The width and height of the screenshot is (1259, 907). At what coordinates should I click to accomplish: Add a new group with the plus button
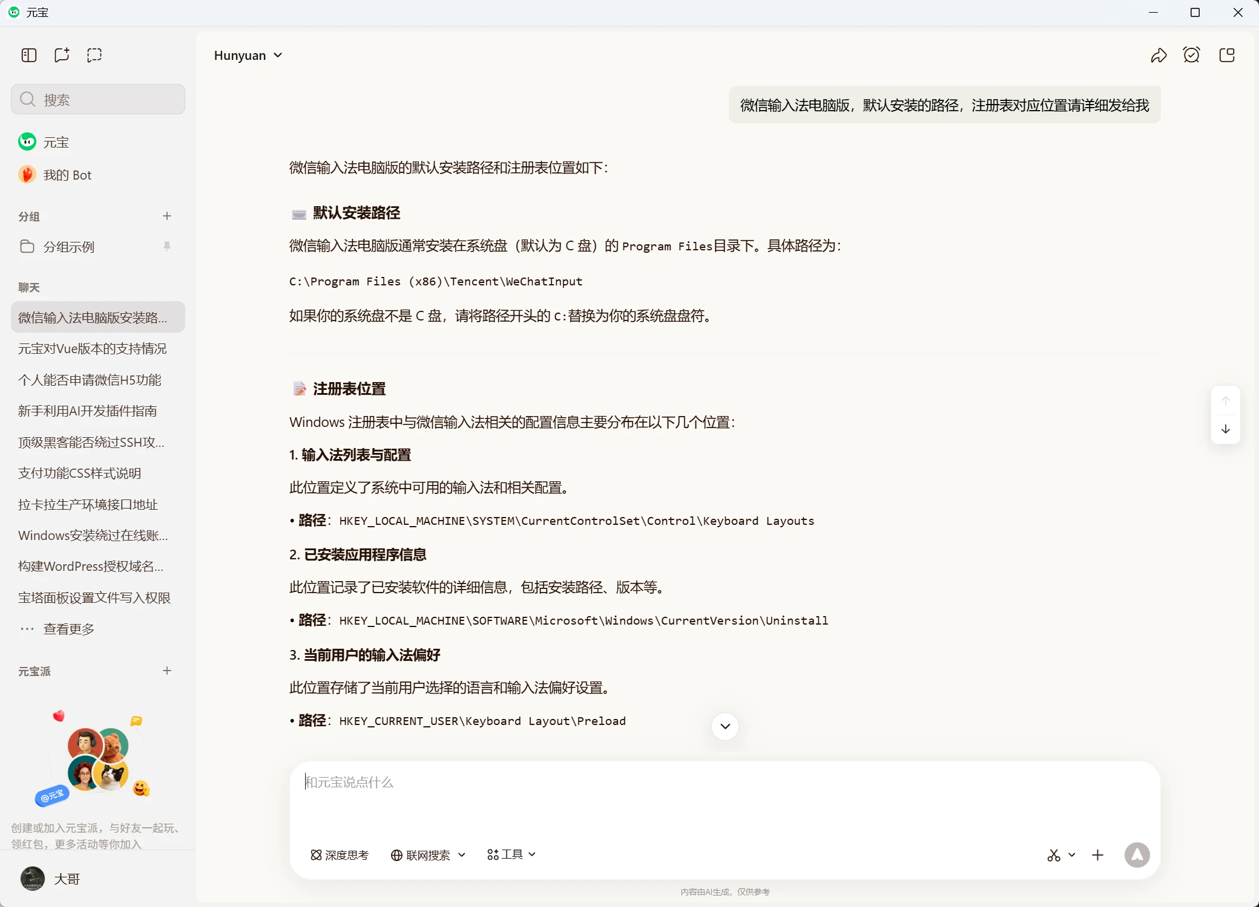167,216
